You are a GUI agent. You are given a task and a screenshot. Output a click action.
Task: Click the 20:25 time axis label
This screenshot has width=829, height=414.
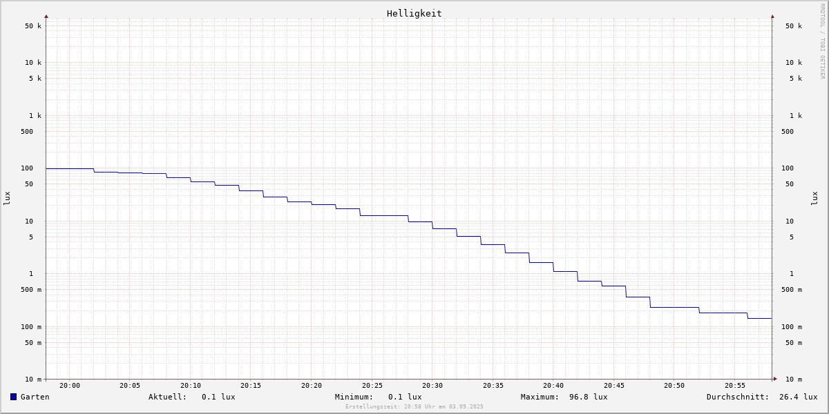click(x=372, y=386)
